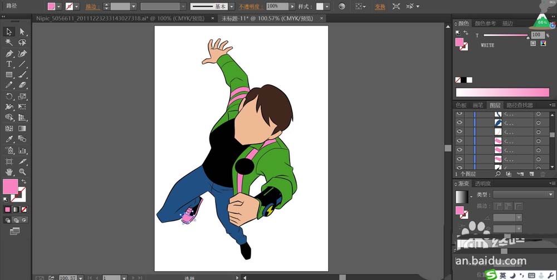Select the Shape Builder tool
The width and height of the screenshot is (557, 280).
tap(9, 117)
